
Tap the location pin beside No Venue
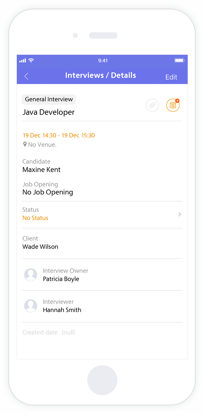(x=25, y=144)
